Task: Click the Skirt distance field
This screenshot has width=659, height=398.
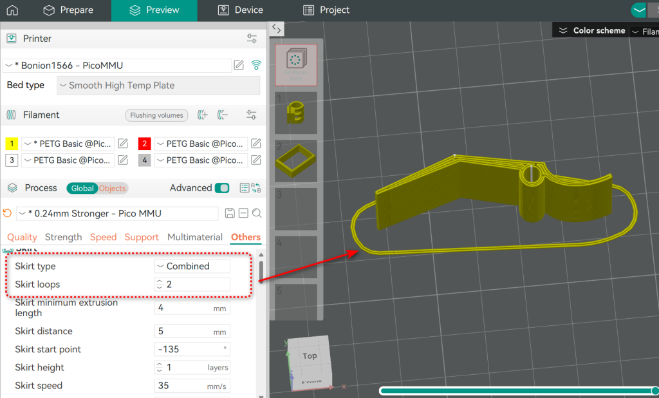Action: pyautogui.click(x=192, y=332)
